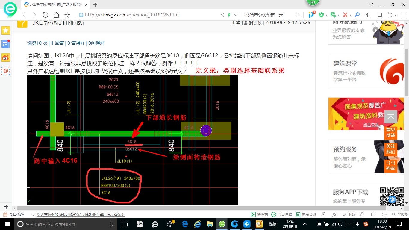Click the 关注我们 follow button

(390, 149)
